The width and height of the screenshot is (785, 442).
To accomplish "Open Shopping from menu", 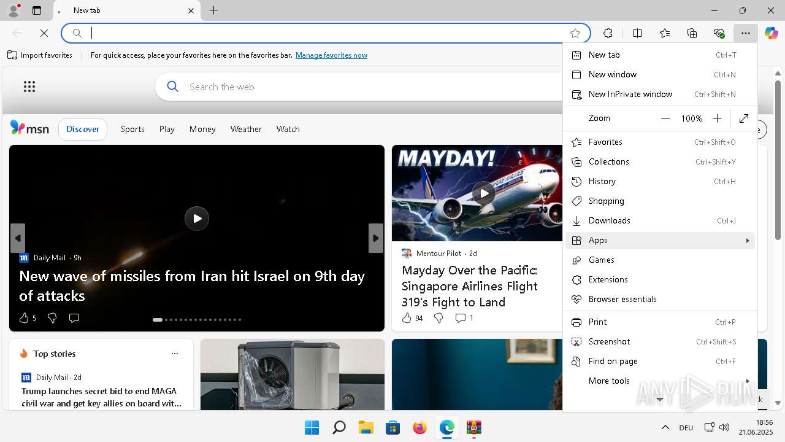I will (659, 201).
